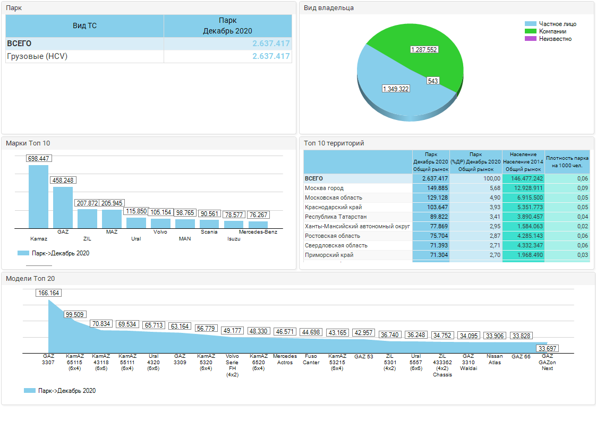This screenshot has height=421, width=596.
Task: Sort by Плотность парка на 1000 чел. column
Action: (567, 161)
